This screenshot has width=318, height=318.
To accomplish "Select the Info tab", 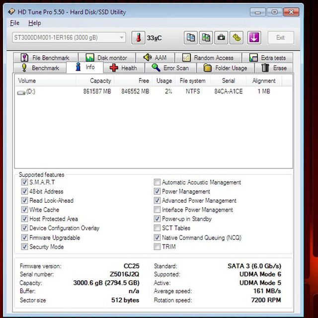I will tap(85, 67).
